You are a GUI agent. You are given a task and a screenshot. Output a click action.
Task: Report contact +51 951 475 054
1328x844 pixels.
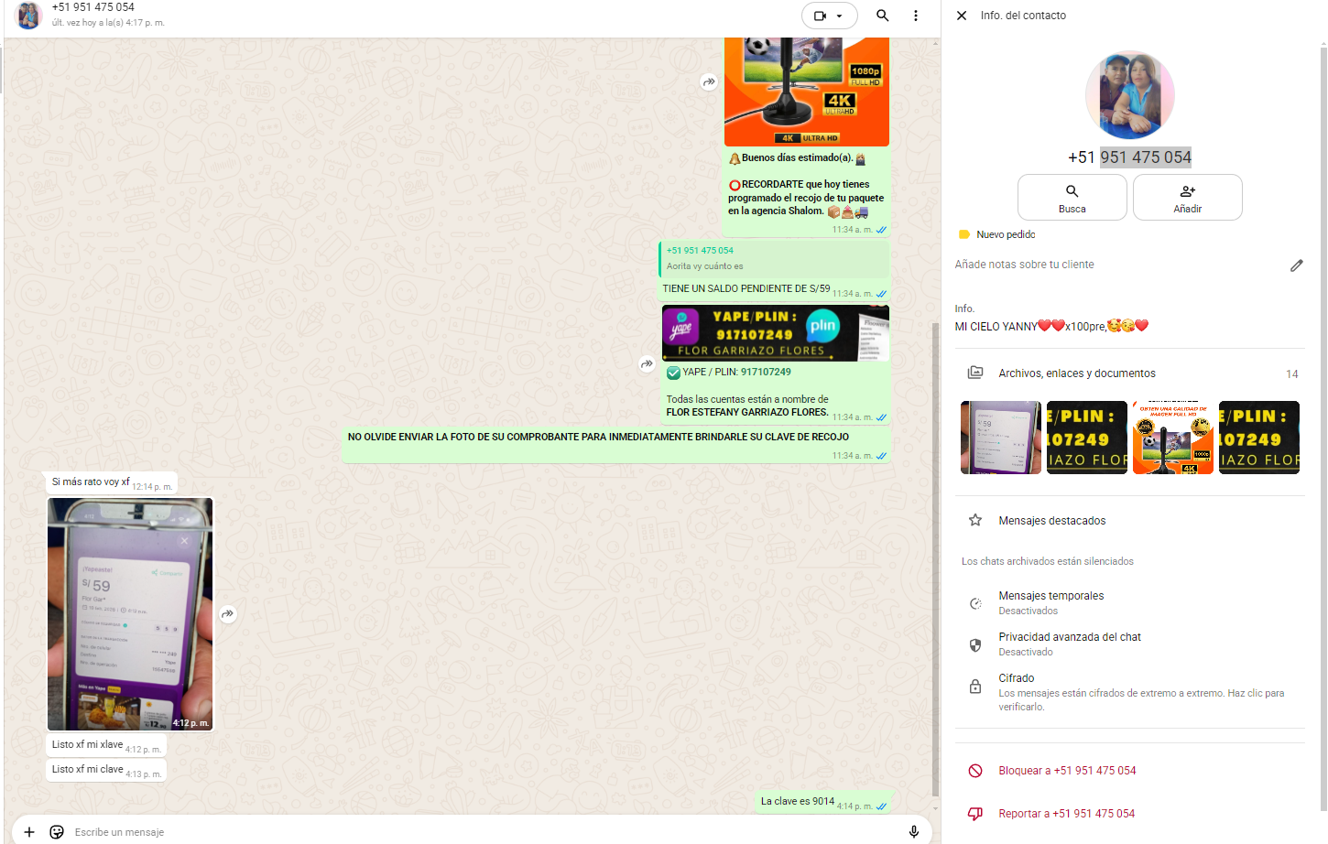[1066, 814]
